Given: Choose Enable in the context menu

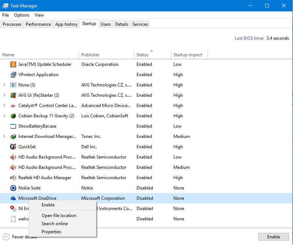Looking at the screenshot, I should [x=48, y=205].
